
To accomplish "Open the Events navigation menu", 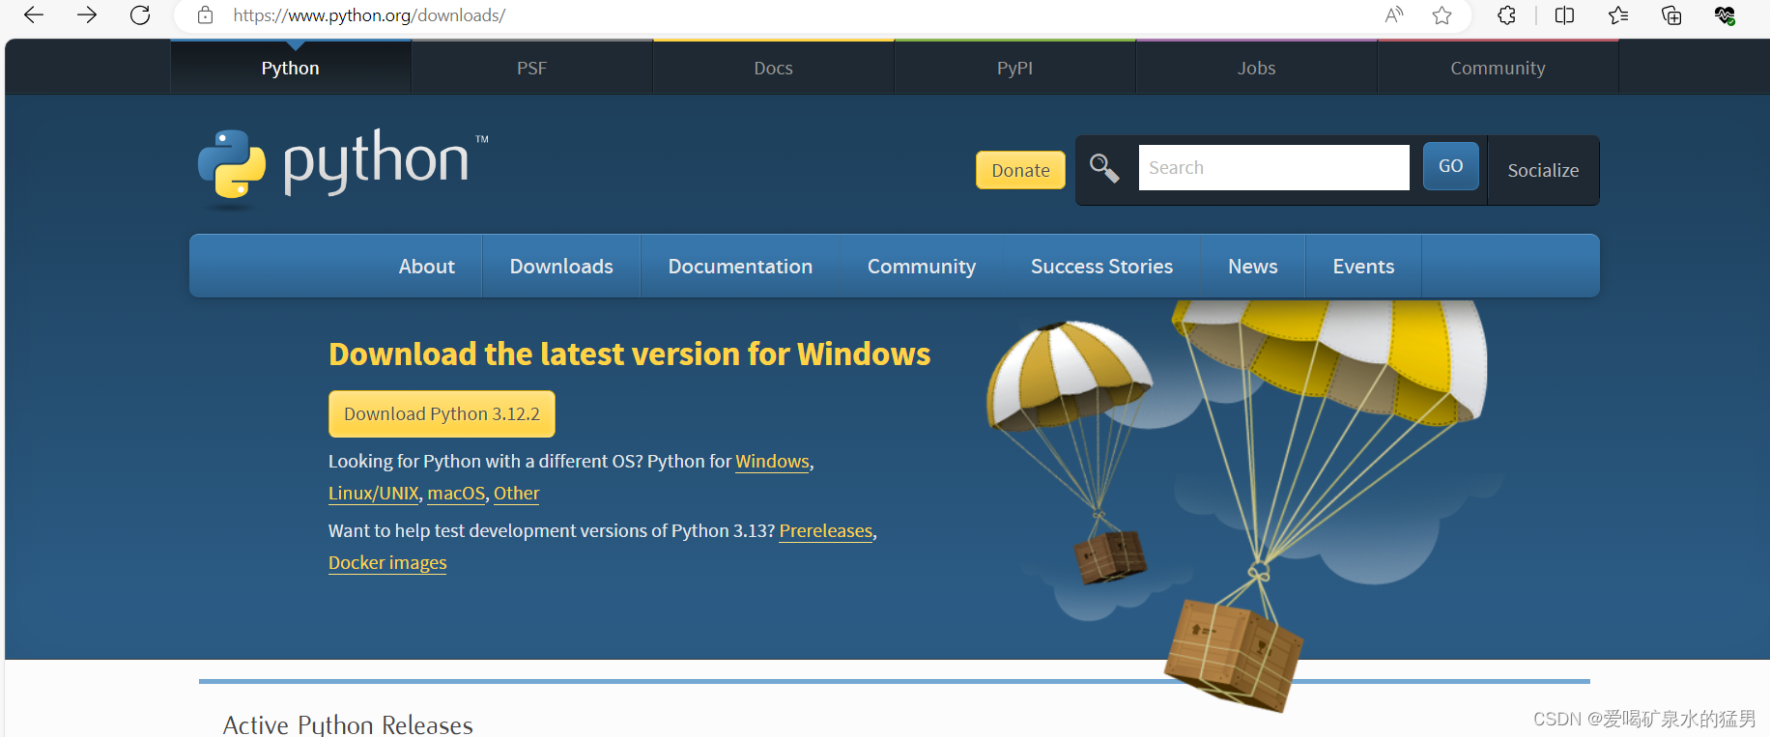I will [1363, 266].
